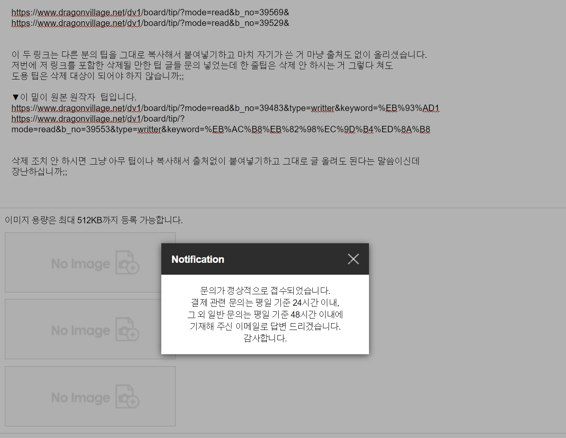Select the second 'No Image' placeholder label
566x438 pixels.
(x=80, y=330)
